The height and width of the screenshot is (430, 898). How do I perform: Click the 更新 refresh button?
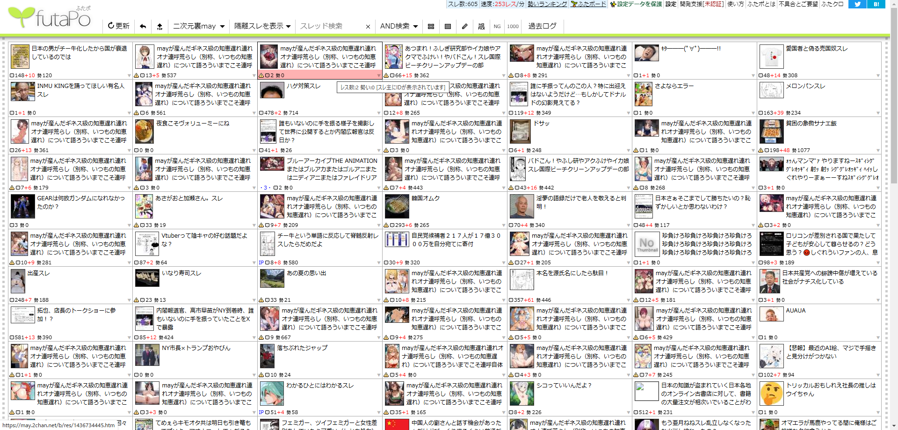coord(118,26)
